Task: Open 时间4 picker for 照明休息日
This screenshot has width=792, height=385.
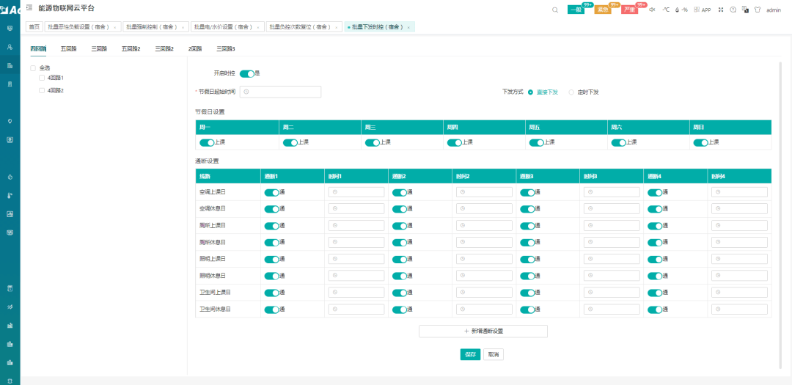Action: pos(739,276)
